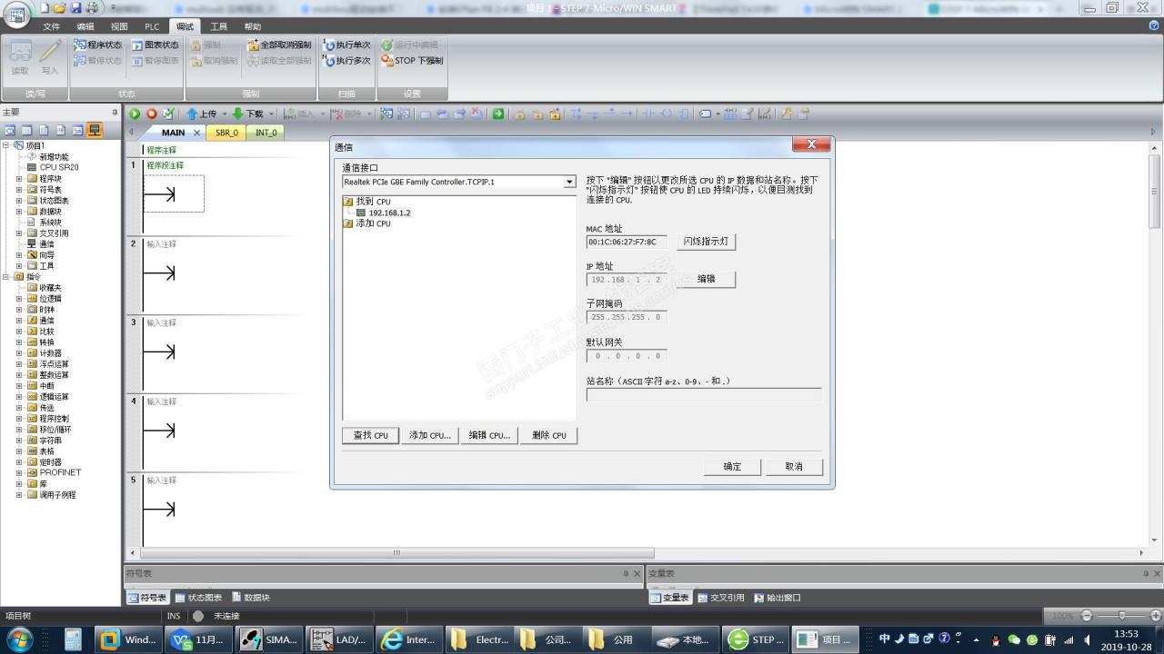Expand the 位逻辑 instruction folder

coord(19,299)
